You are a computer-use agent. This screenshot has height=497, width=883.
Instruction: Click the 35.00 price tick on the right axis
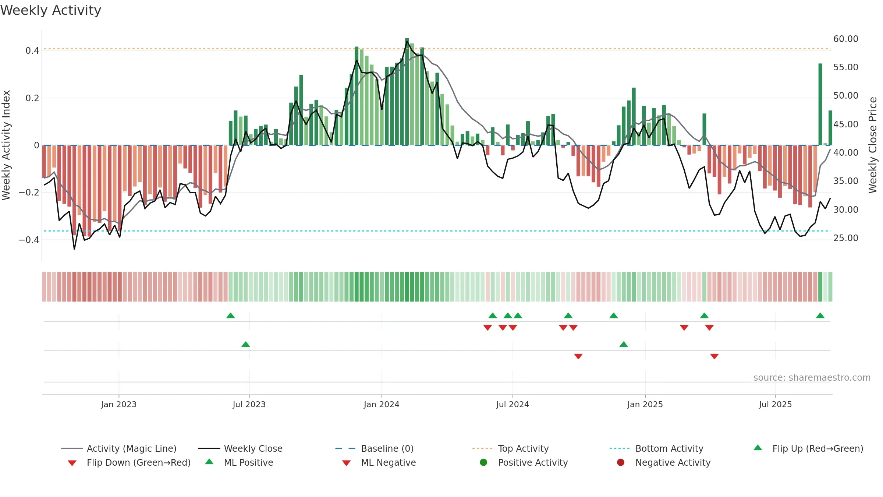coord(845,181)
